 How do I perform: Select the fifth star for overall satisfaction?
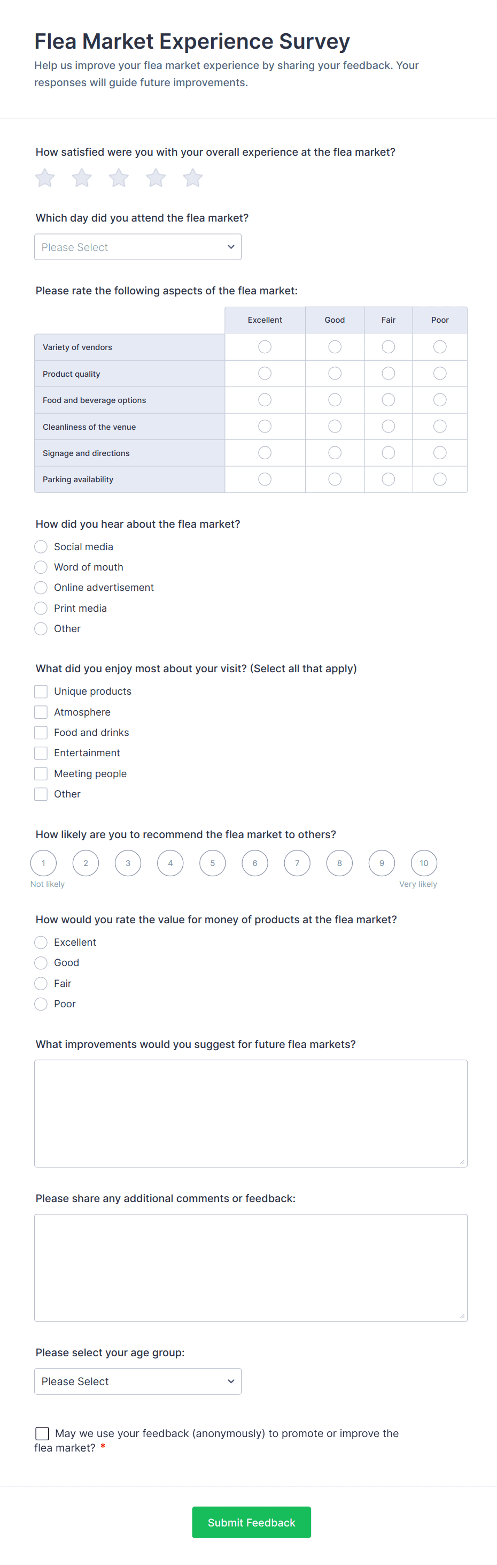point(193,178)
